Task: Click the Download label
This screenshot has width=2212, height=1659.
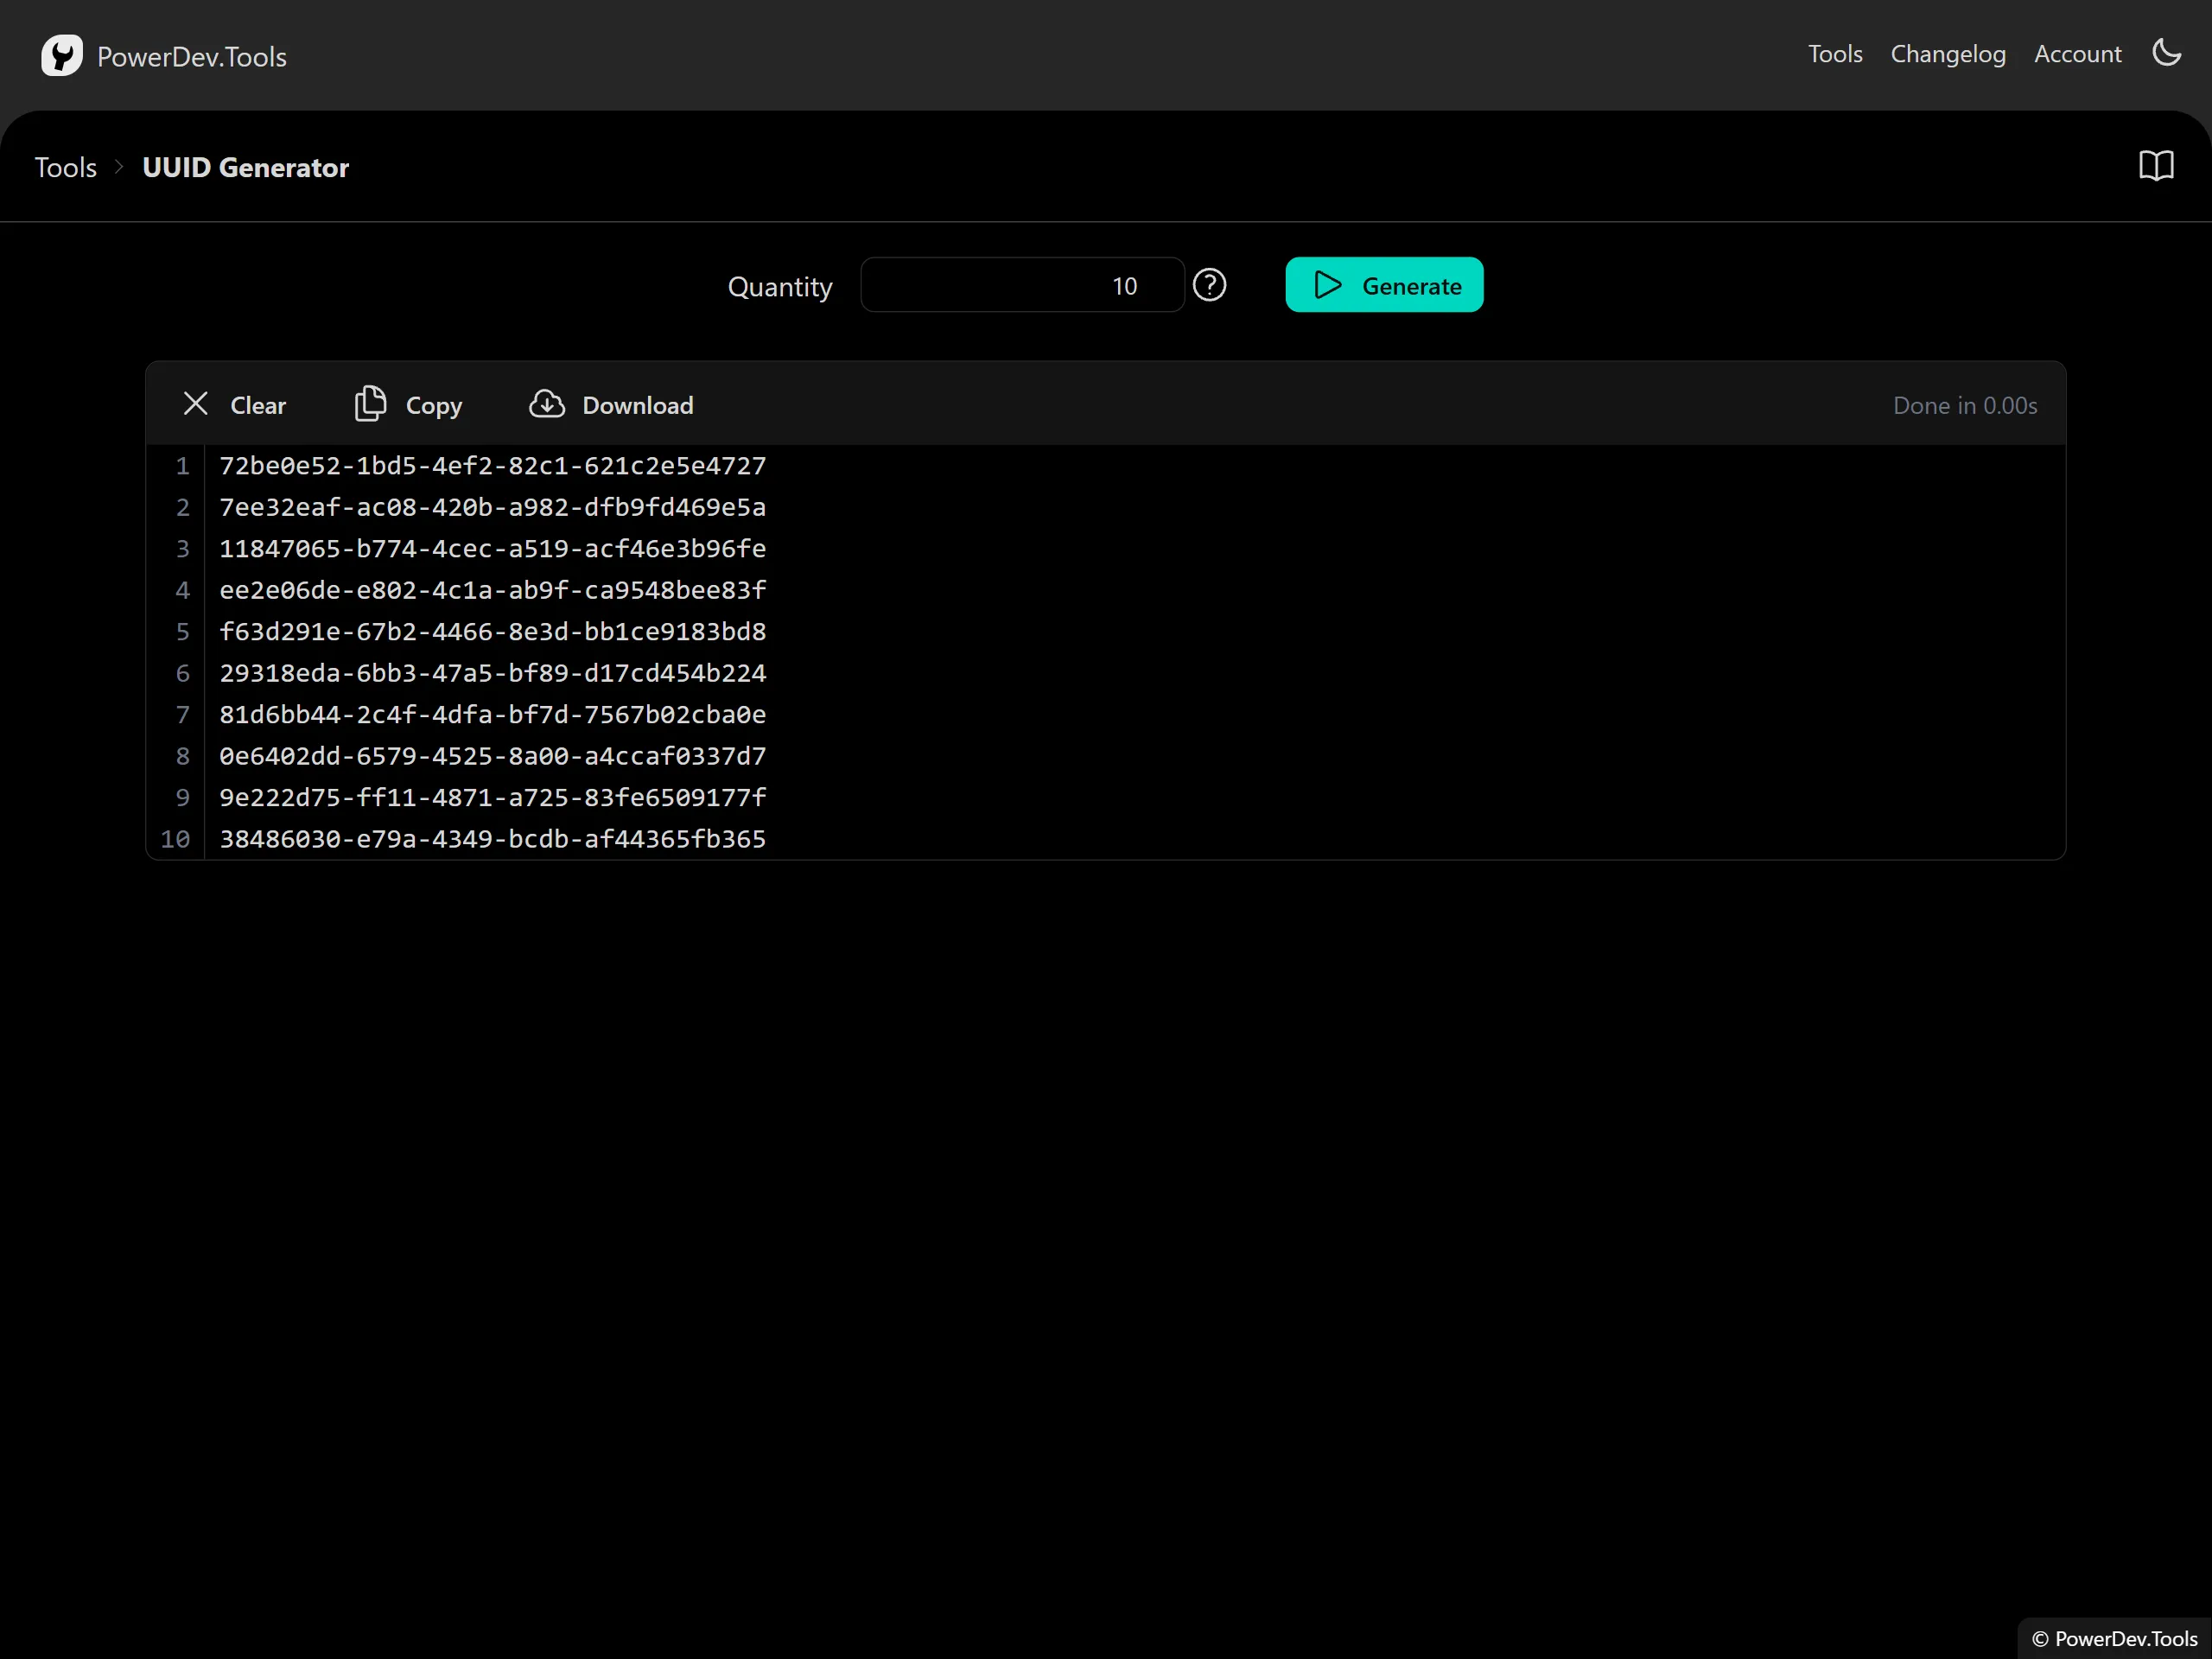Action: [x=638, y=405]
